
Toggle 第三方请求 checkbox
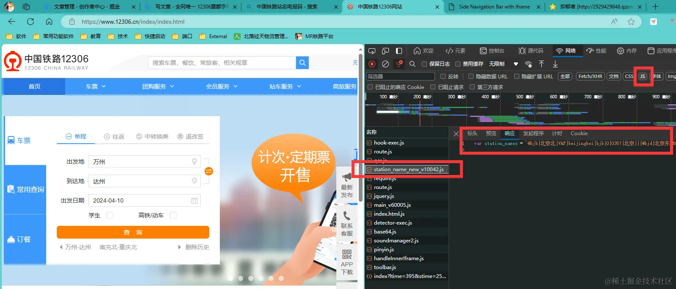(472, 87)
